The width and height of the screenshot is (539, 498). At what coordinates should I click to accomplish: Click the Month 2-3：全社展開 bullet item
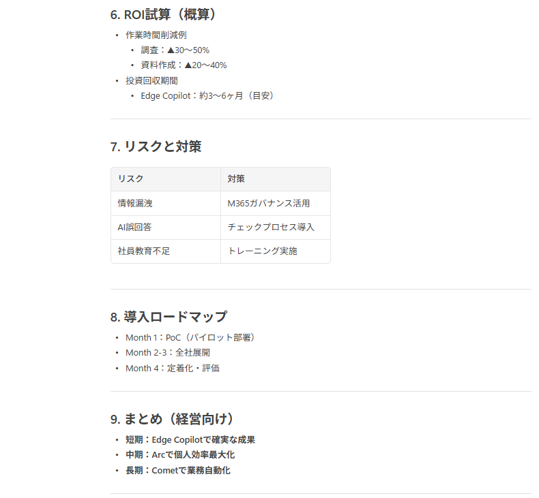tap(168, 353)
